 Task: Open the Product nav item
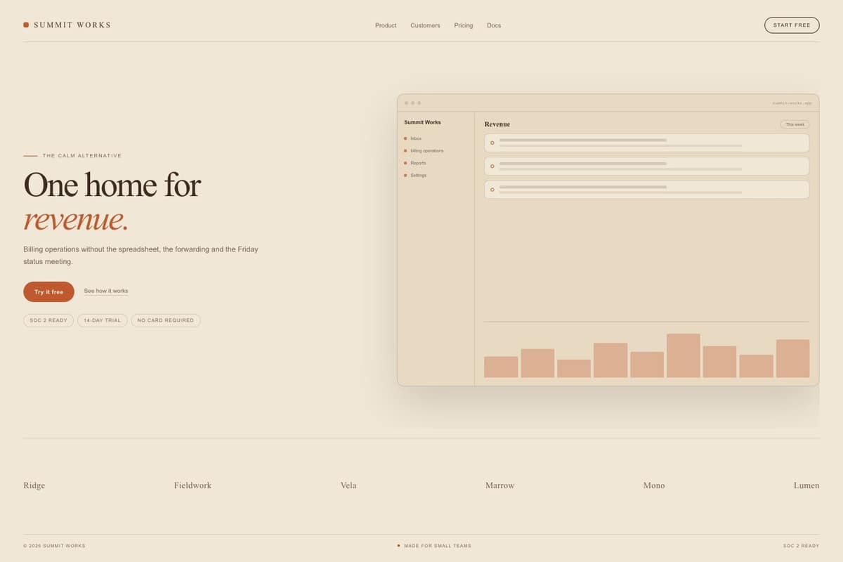coord(386,25)
